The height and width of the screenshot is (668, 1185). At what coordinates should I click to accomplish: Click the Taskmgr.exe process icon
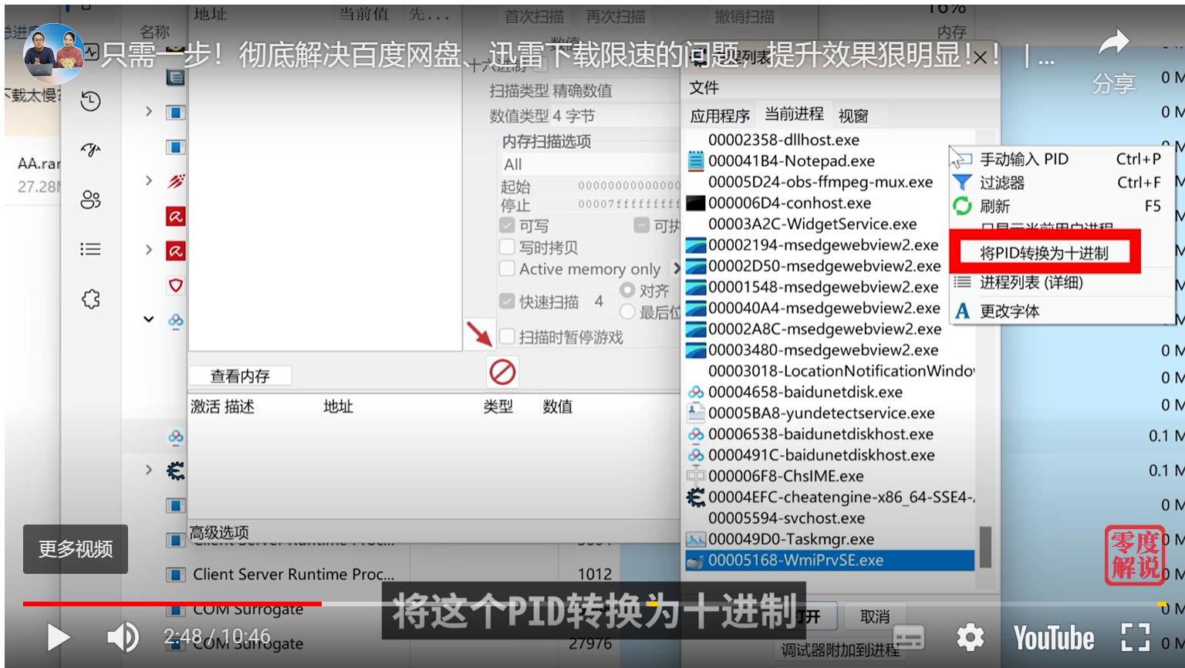tap(696, 539)
